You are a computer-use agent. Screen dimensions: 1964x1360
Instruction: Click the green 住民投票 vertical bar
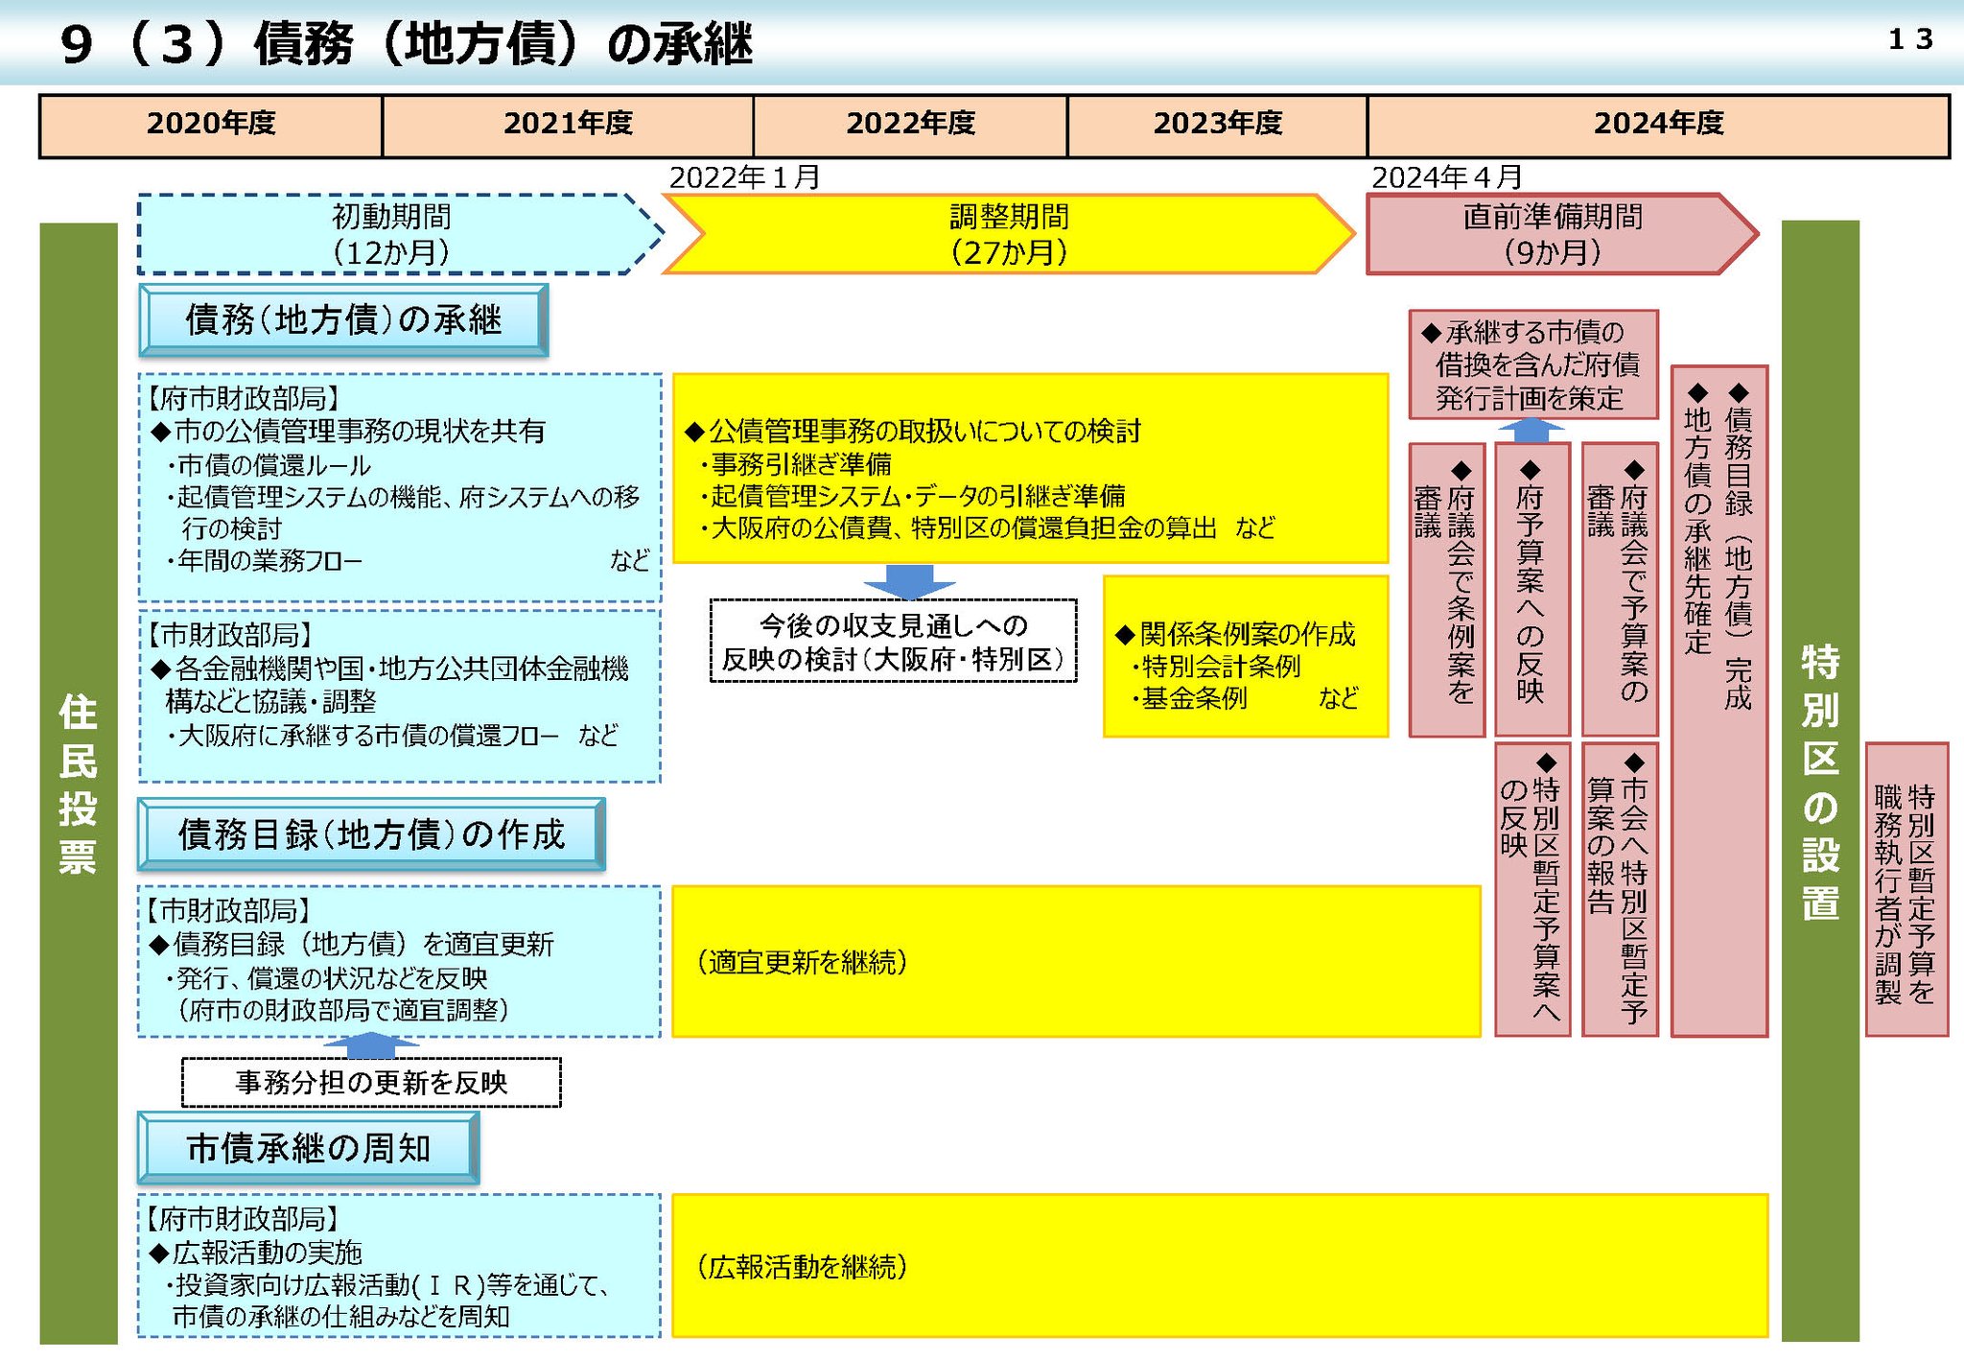(x=78, y=782)
